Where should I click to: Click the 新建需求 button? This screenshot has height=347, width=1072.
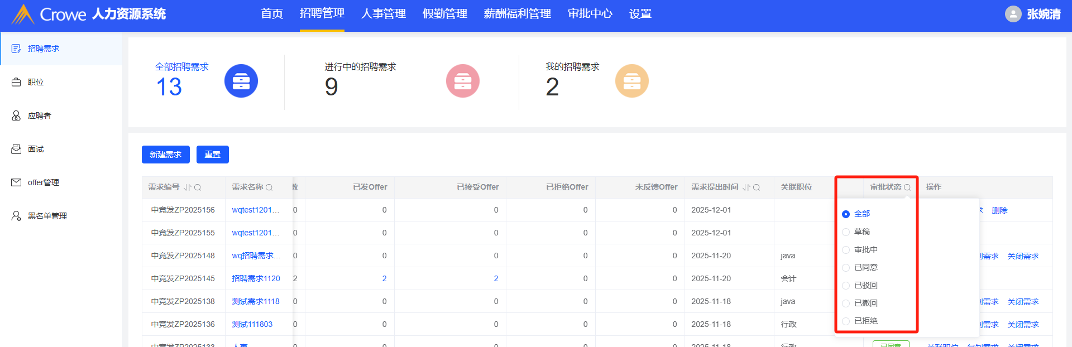pos(165,155)
